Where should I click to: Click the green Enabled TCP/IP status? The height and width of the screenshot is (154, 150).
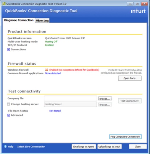(49, 45)
